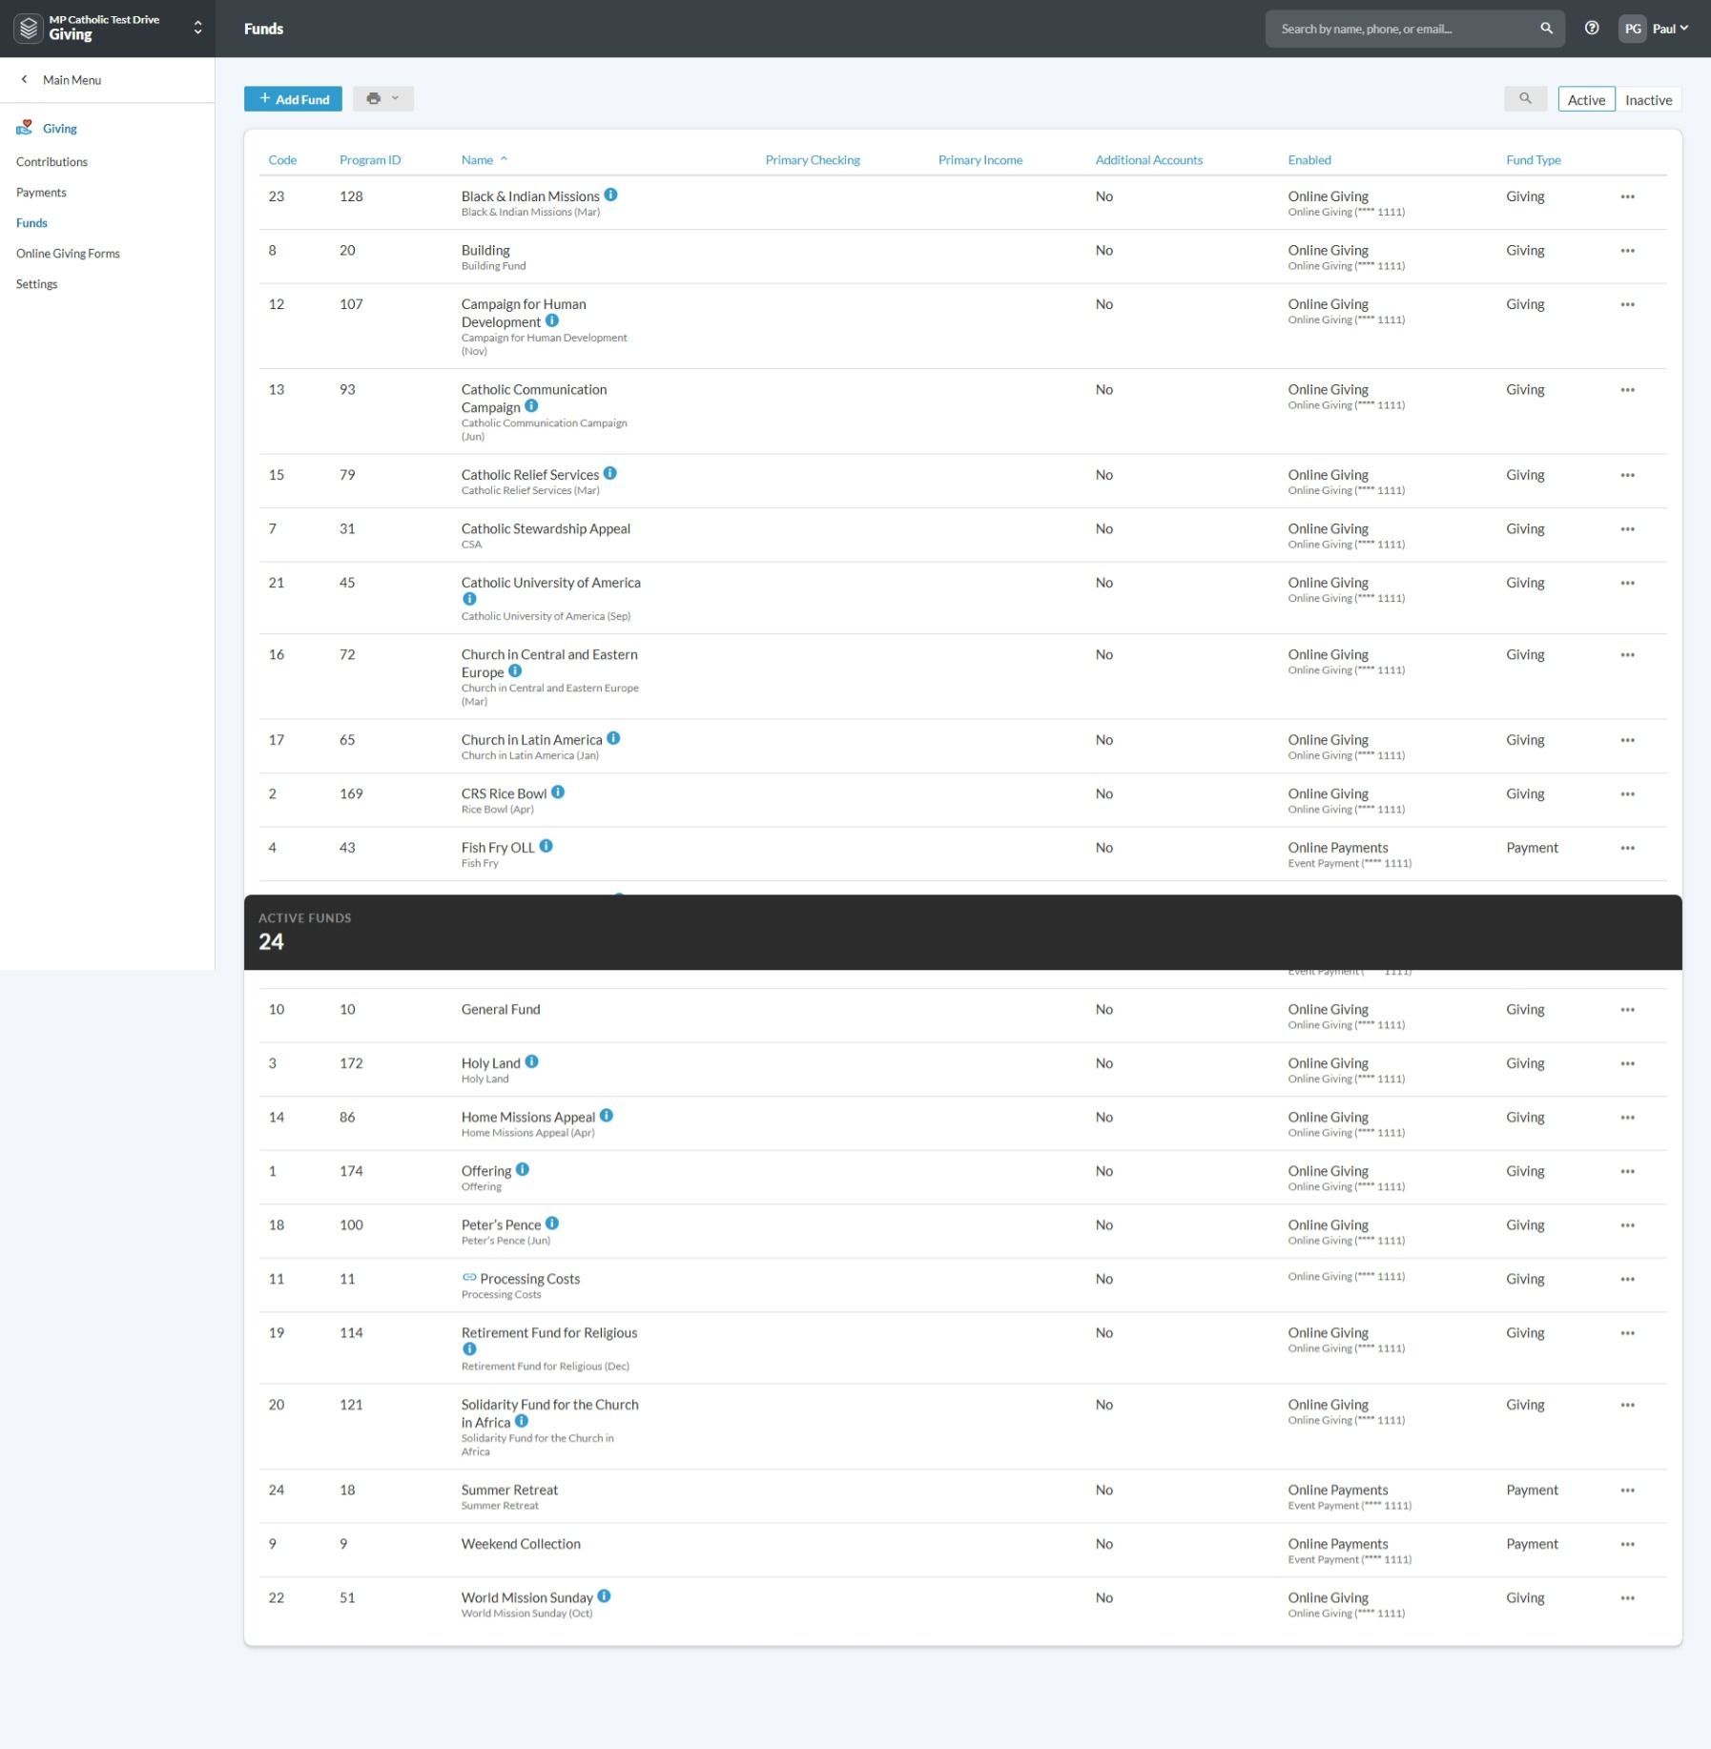Click the info icon next to Catholic Relief Services
This screenshot has width=1711, height=1749.
pyautogui.click(x=610, y=473)
